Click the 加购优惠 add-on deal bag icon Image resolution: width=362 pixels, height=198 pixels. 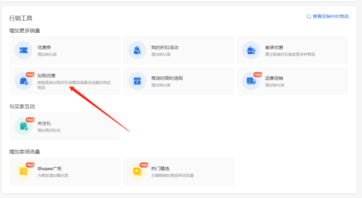click(23, 81)
